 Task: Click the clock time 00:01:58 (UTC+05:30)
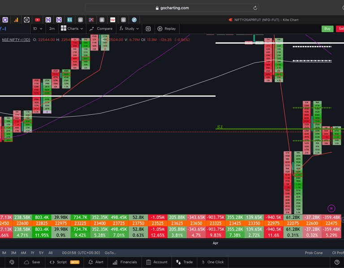[81, 253]
